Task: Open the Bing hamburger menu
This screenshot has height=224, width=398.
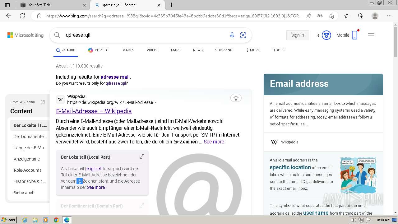Action: tap(371, 35)
